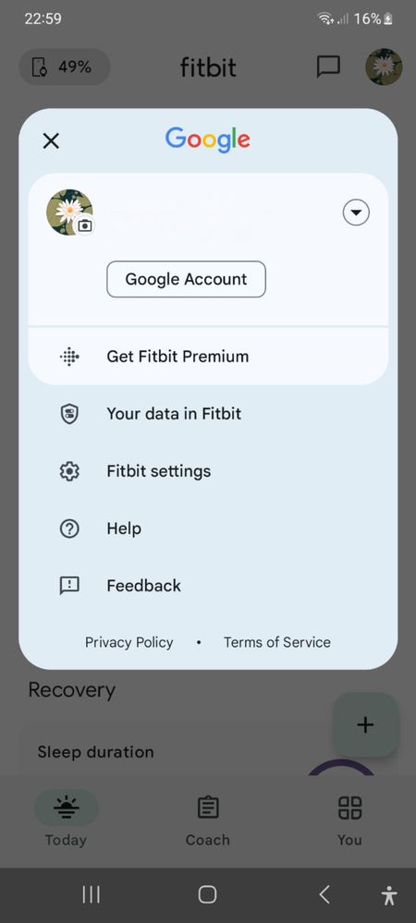This screenshot has height=923, width=416.
Task: Select the Feedback option
Action: tap(208, 586)
